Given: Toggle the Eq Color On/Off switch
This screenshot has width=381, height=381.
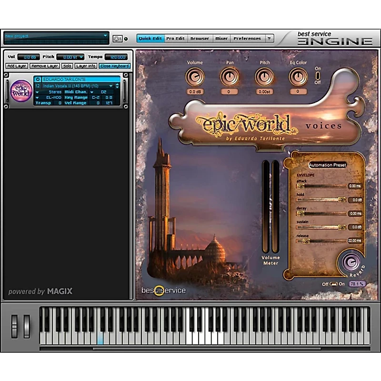Looking at the screenshot, I should coord(318,75).
